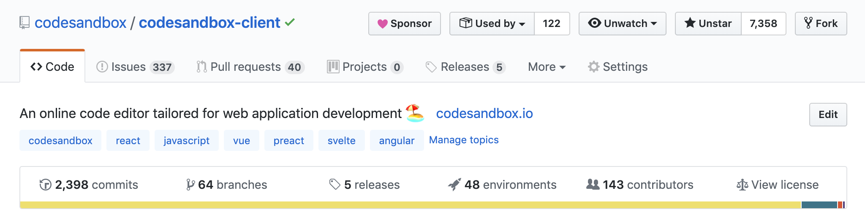This screenshot has width=865, height=220.
Task: Expand the More dropdown in tabs
Action: point(547,67)
